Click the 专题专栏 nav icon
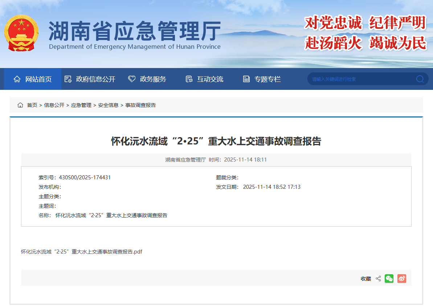The image size is (433, 307). [x=246, y=79]
